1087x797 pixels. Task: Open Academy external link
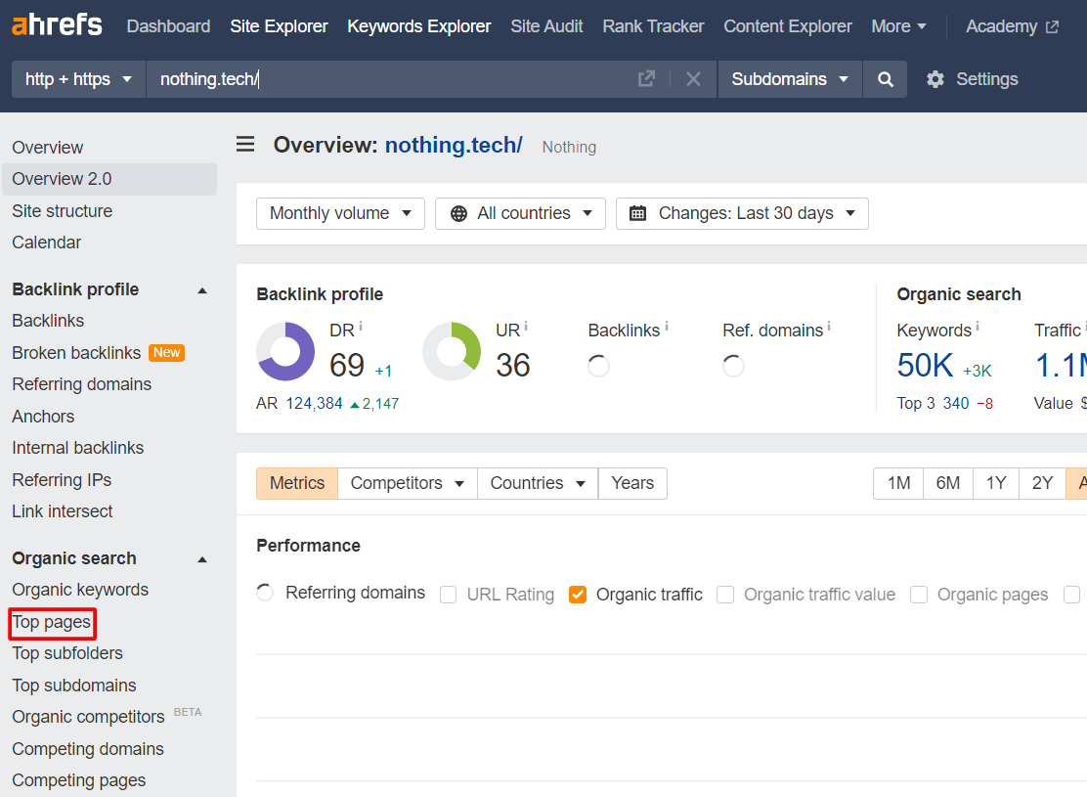point(1012,26)
